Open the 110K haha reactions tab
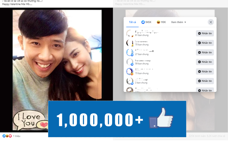Screen dimensions: 228x143 point(161,22)
